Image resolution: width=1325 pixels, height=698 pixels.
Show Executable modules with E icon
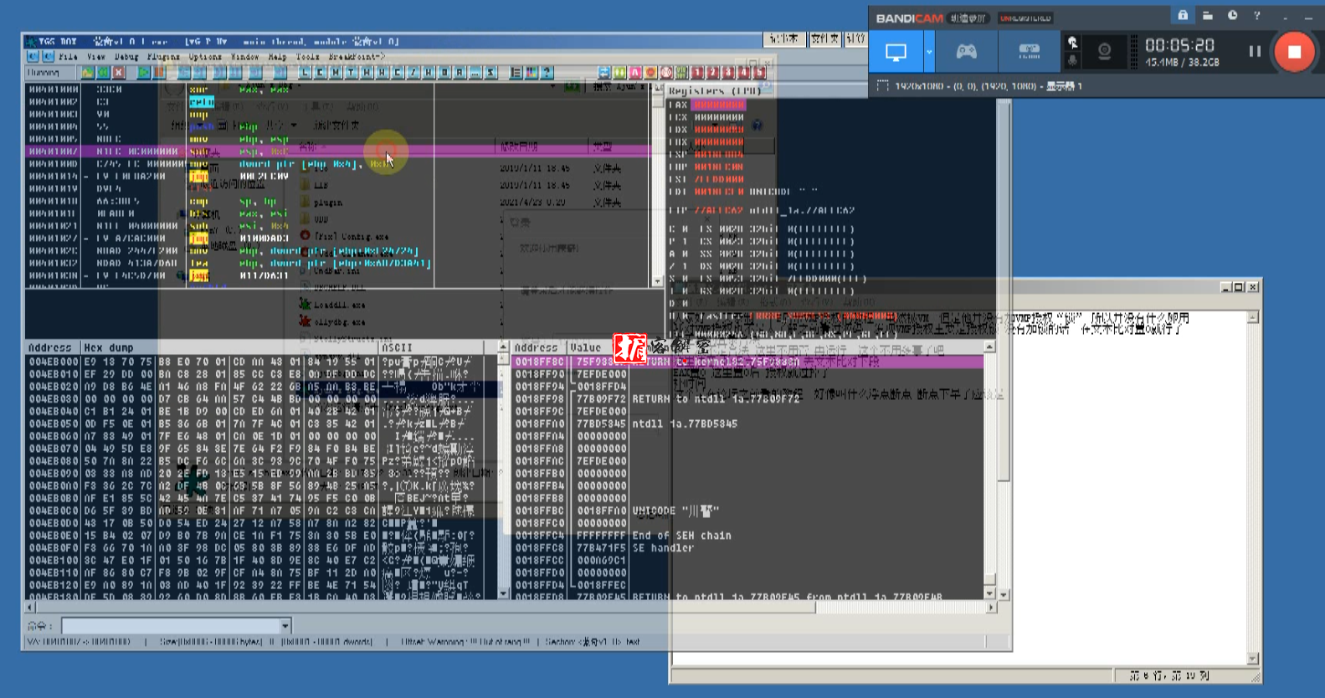tap(320, 73)
